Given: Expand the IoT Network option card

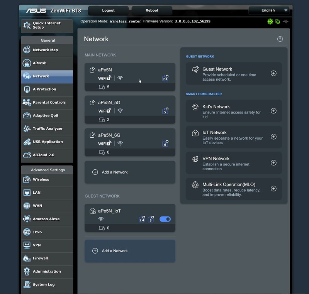Looking at the screenshot, I should [234, 137].
